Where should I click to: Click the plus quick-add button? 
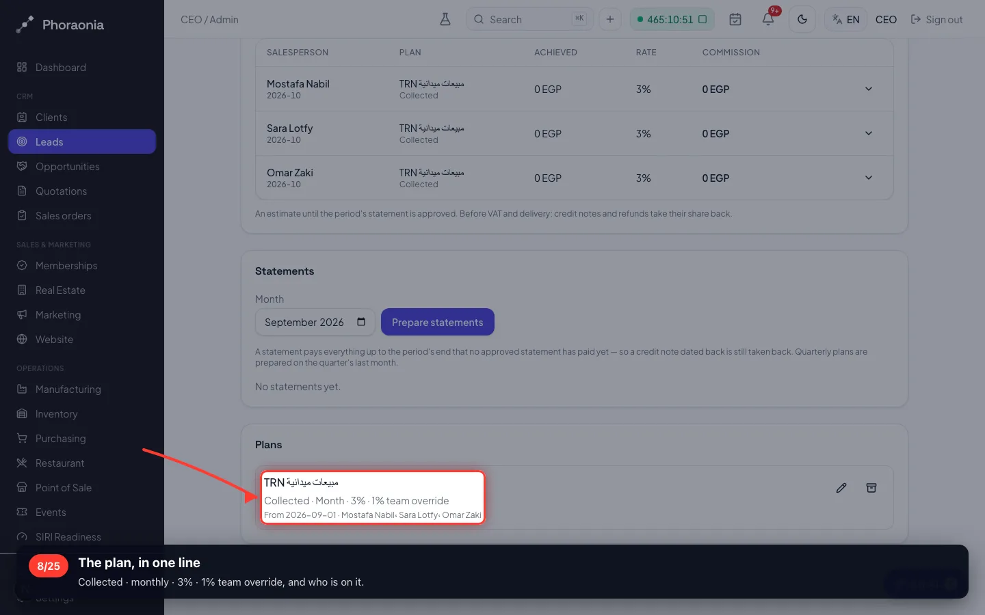[x=610, y=19]
